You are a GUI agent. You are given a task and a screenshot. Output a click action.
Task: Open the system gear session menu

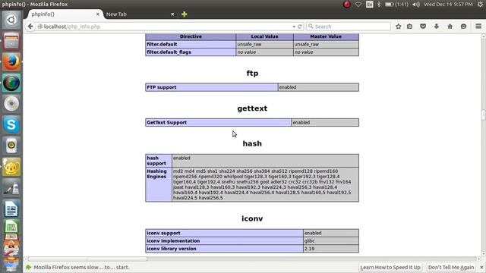tap(480, 5)
